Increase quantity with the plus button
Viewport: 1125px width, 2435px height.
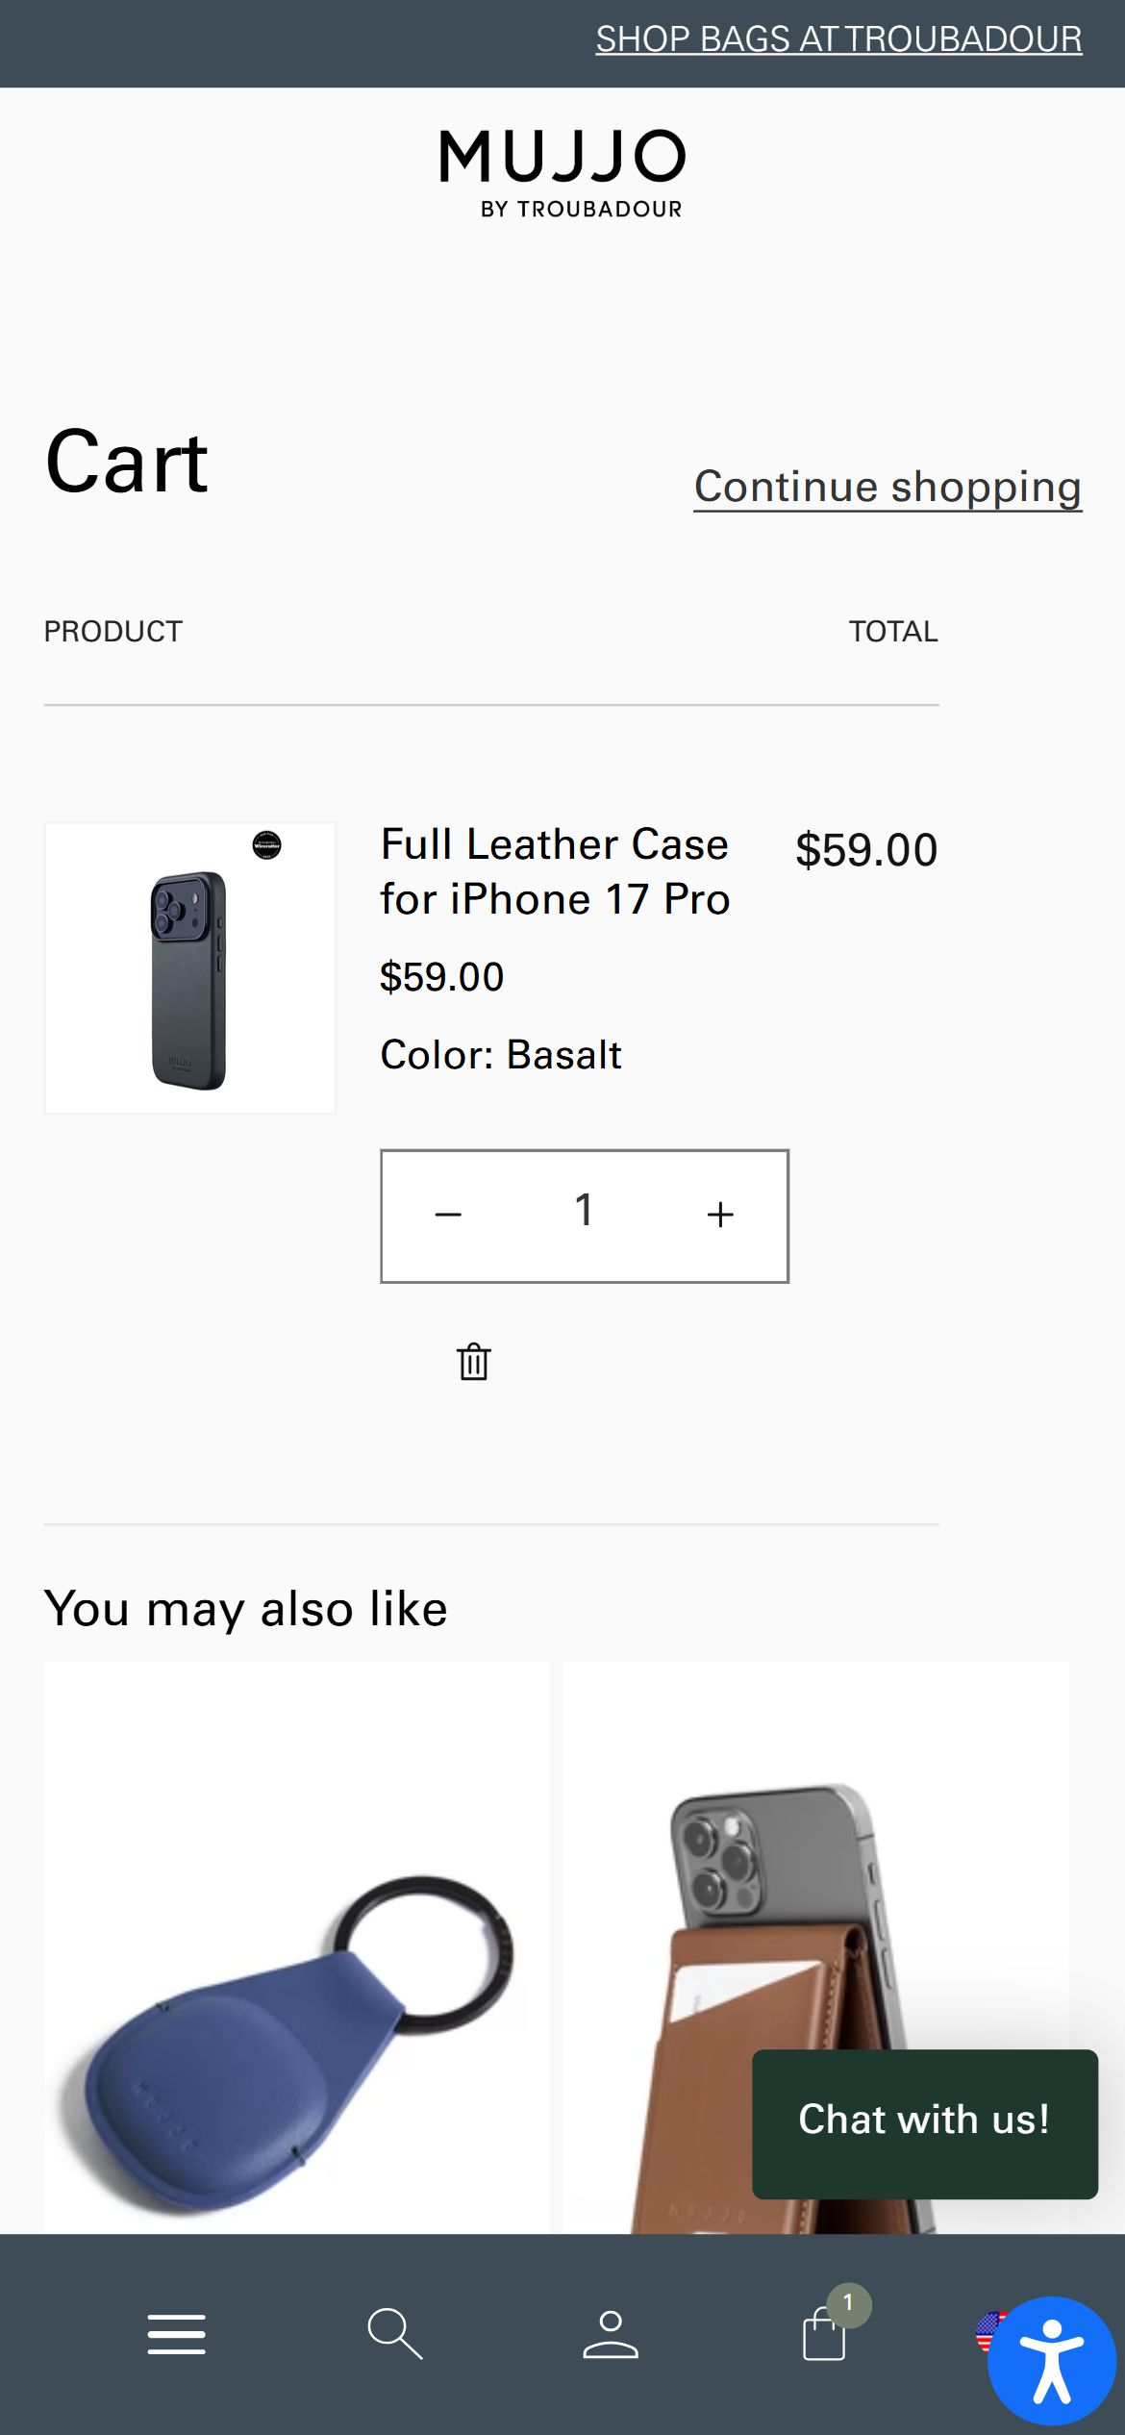[x=720, y=1215]
